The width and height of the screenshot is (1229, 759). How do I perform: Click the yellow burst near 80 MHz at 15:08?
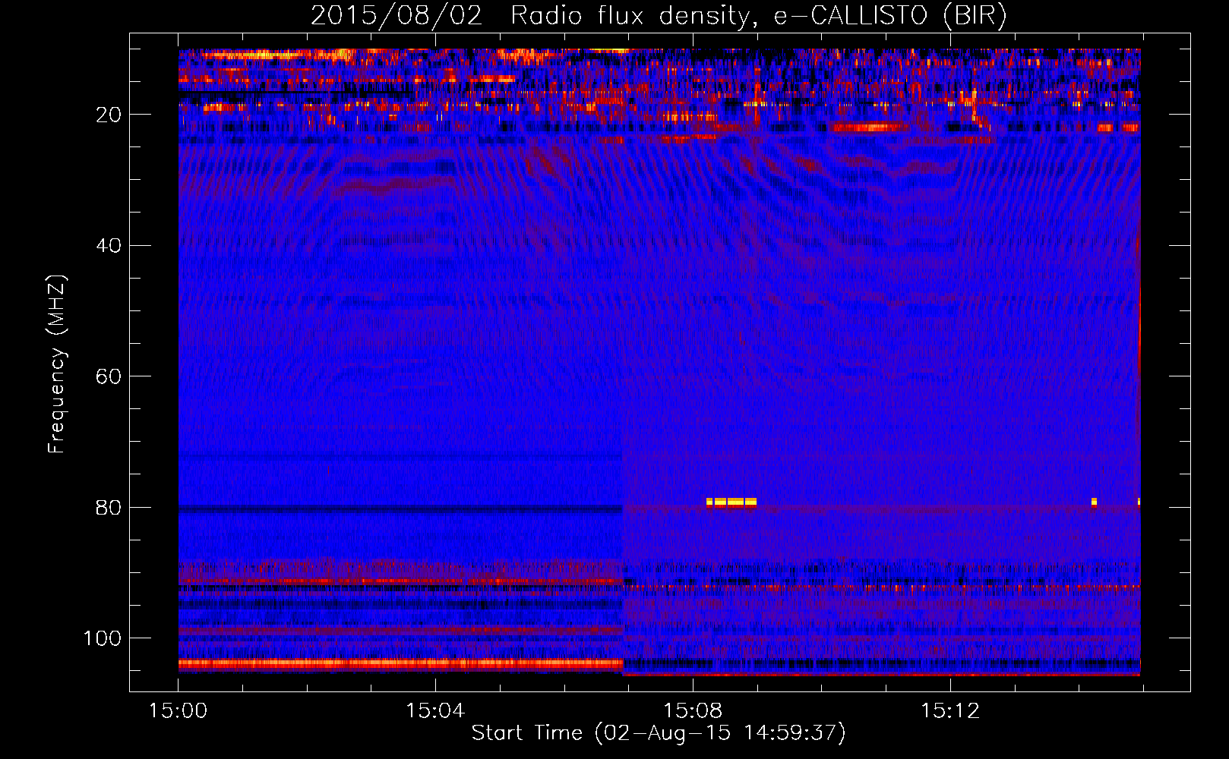tap(731, 502)
